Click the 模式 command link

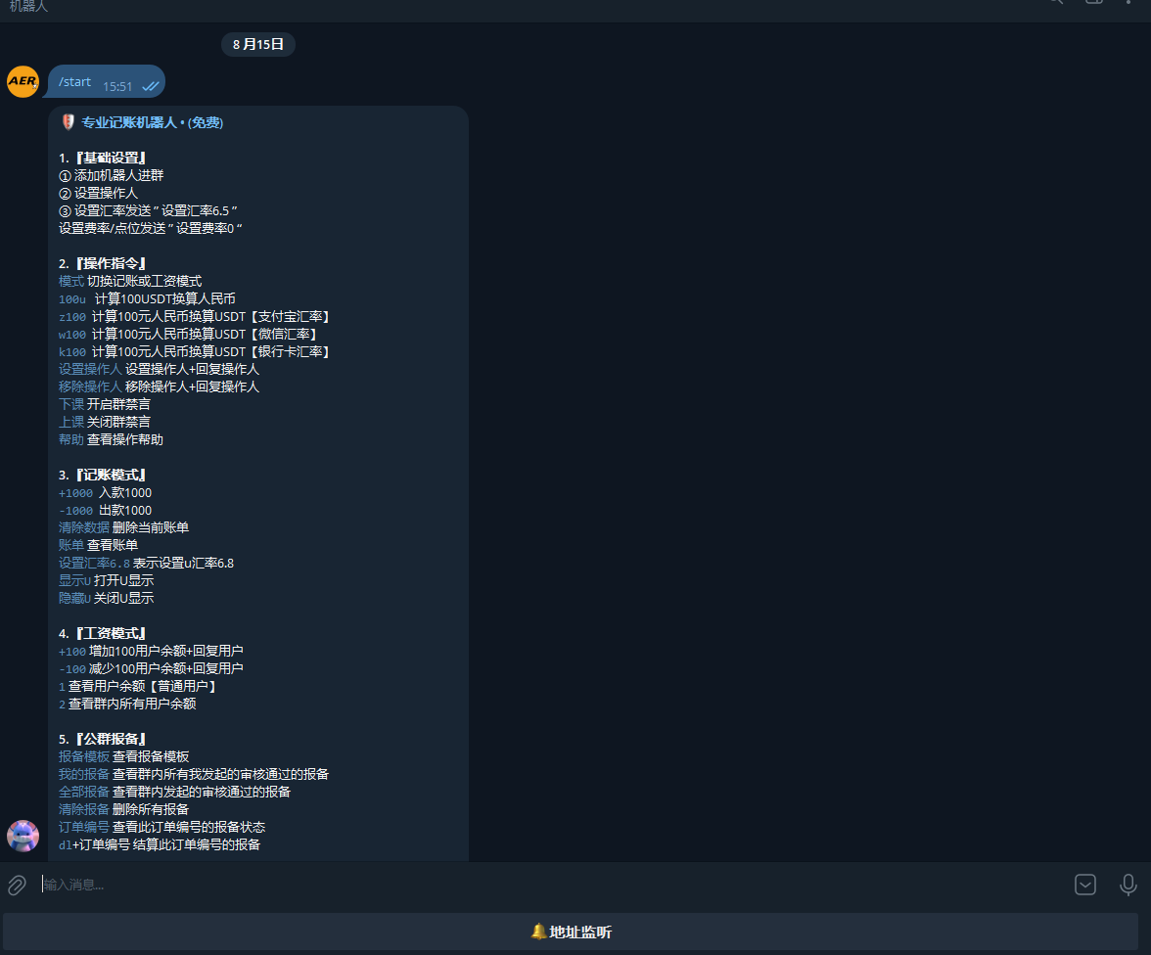(71, 281)
